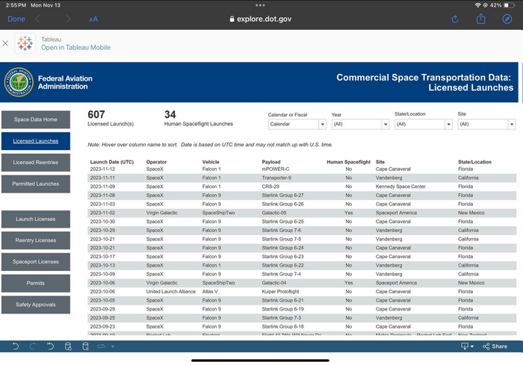The image size is (523, 365).
Task: Open the Tableau download menu icon
Action: pyautogui.click(x=467, y=346)
